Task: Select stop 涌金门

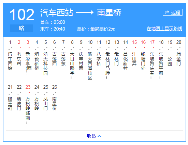Action: 179,59
